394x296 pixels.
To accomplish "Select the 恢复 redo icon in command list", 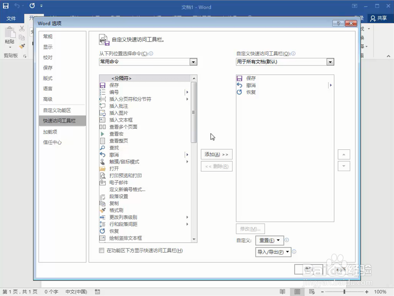I will [103, 231].
